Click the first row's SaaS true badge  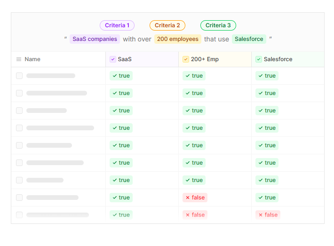[x=121, y=76]
